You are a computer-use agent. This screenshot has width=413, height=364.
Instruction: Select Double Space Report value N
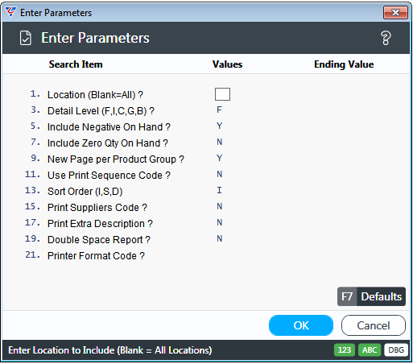coord(219,238)
